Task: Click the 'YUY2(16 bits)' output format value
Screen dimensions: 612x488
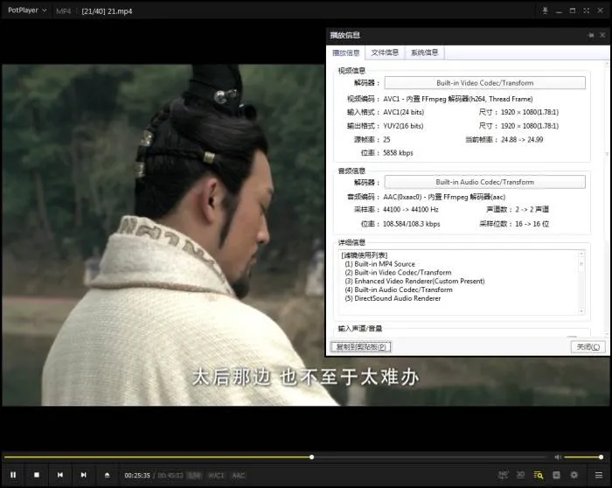Action: [403, 126]
